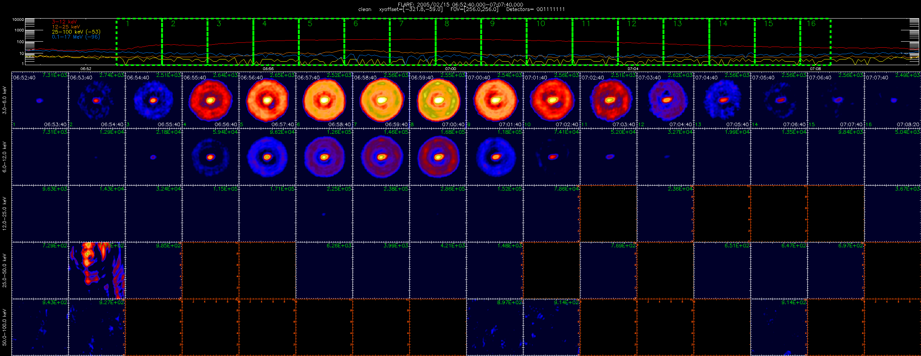
Task: Open the 6.0-12.0 keV image labeled 1.68E+05
Action: pyautogui.click(x=438, y=157)
